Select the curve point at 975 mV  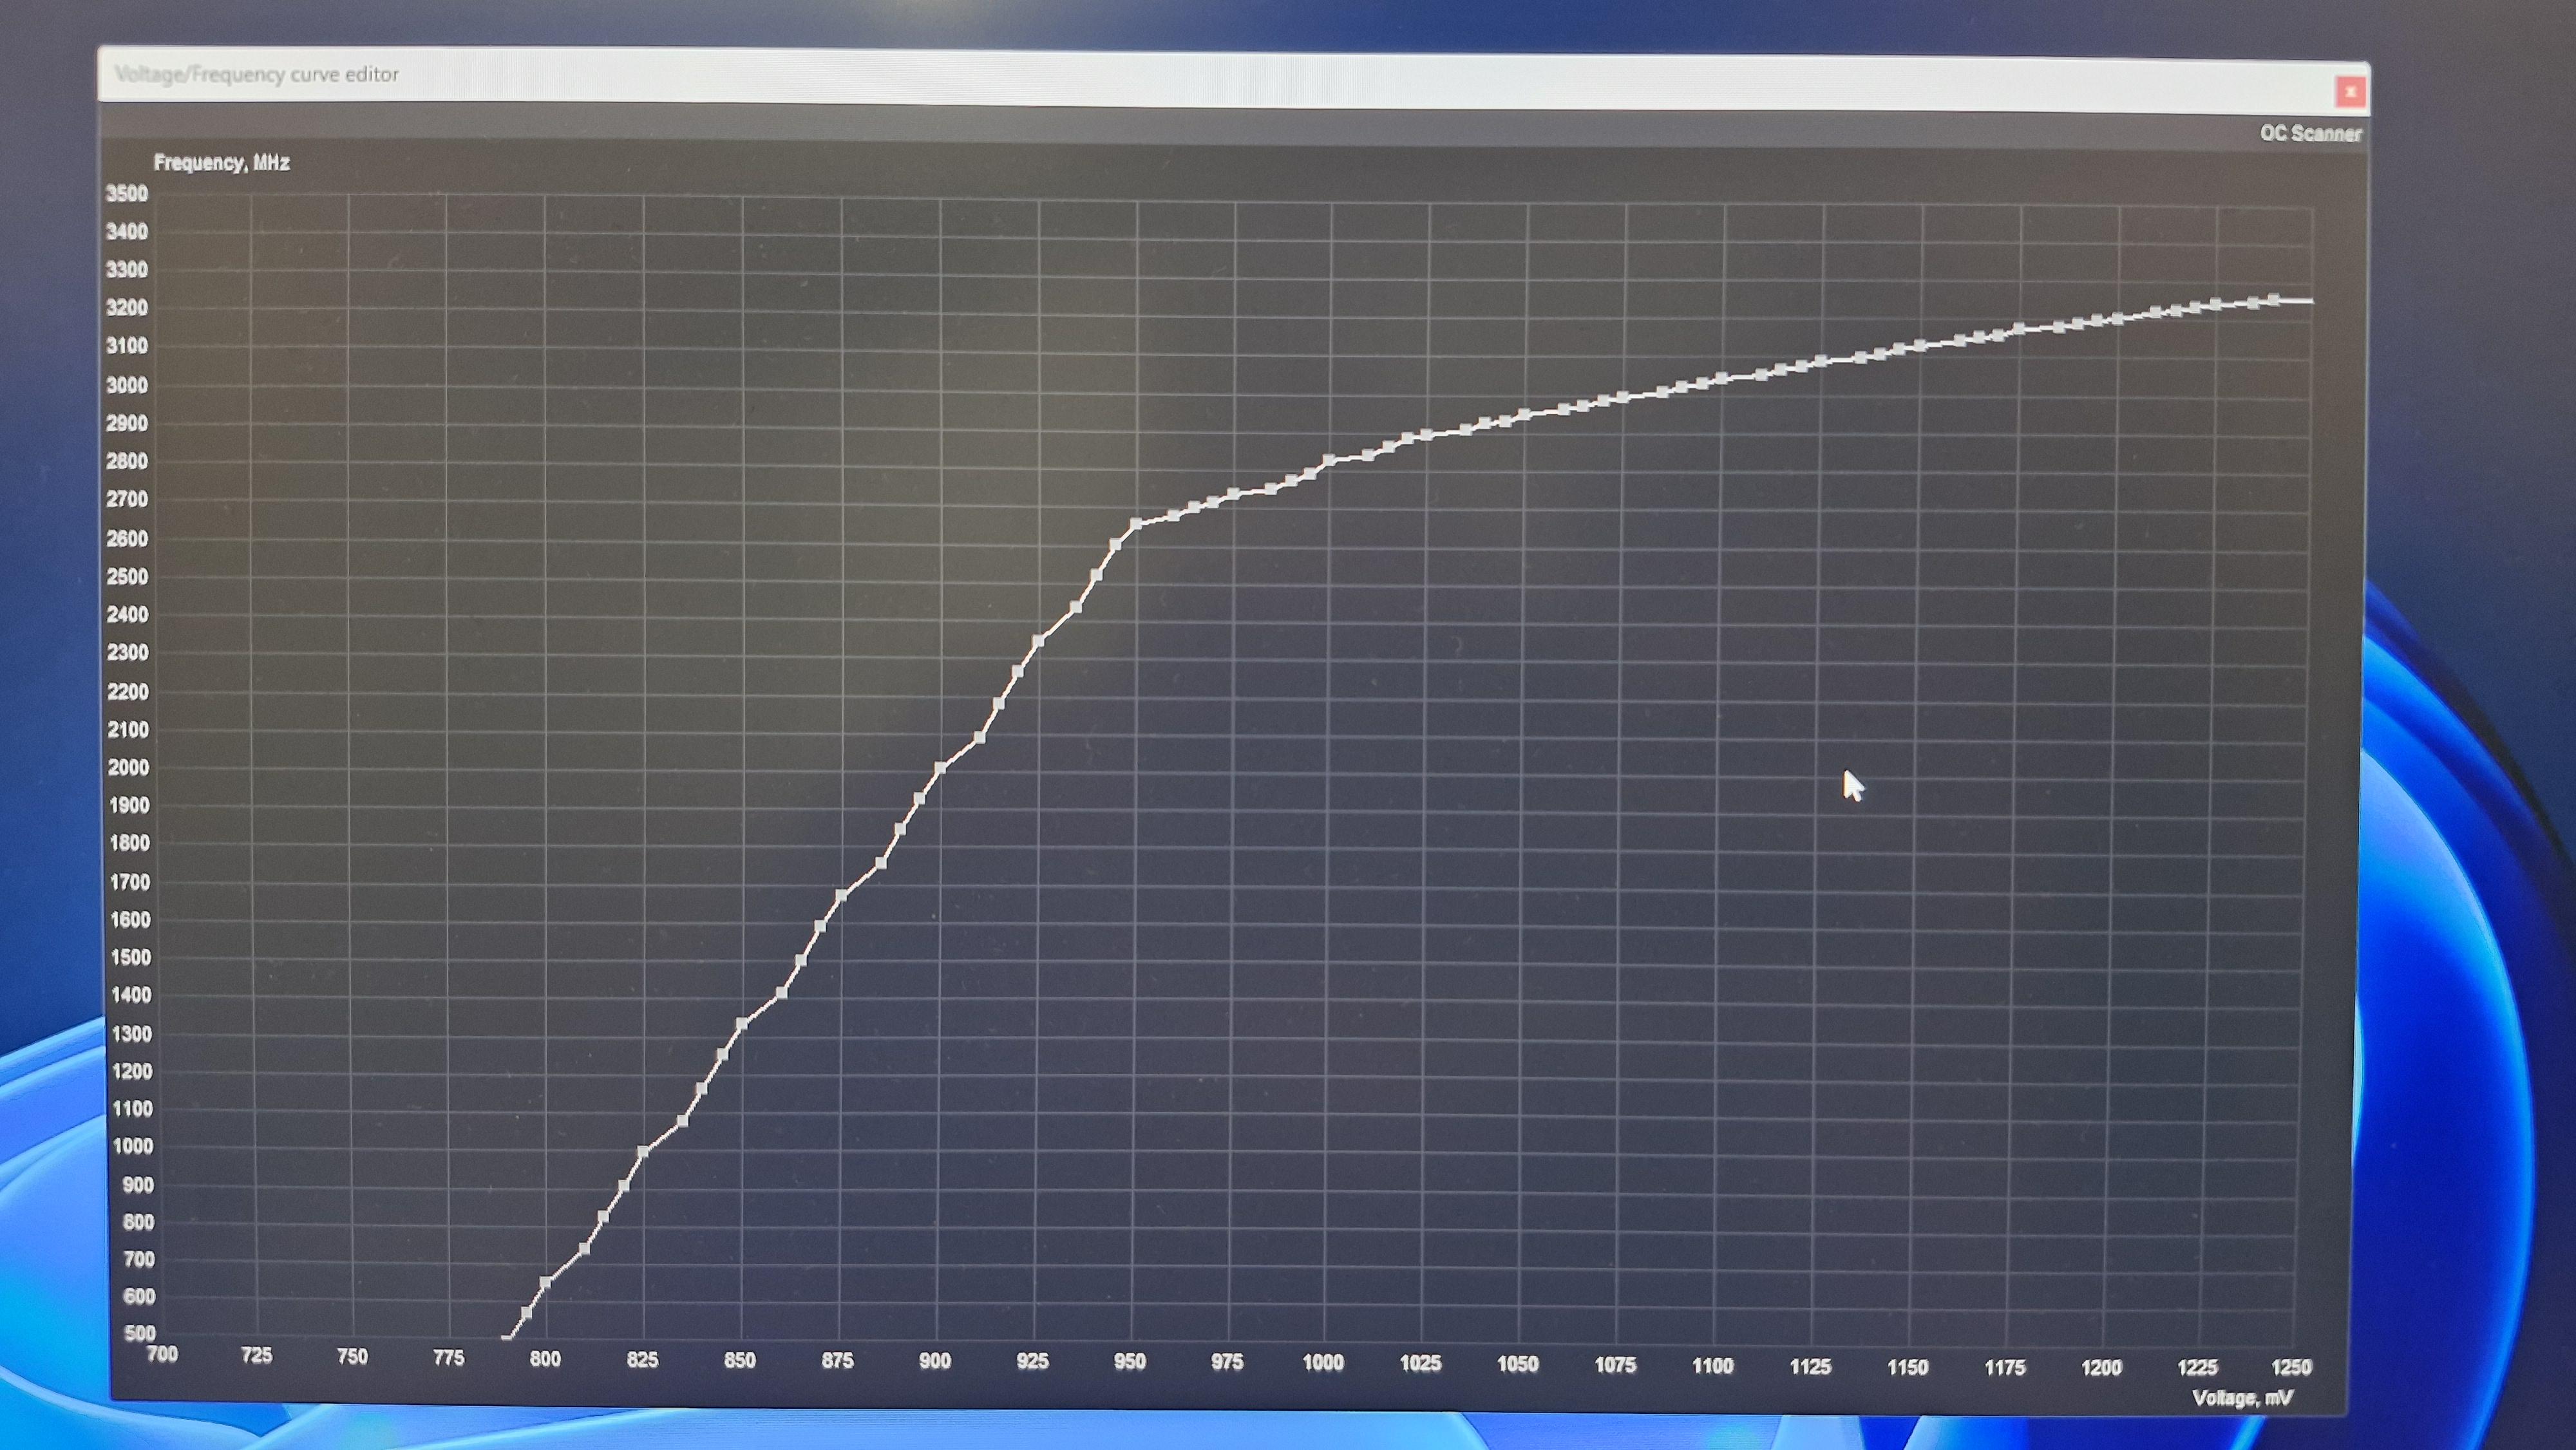tap(1233, 494)
